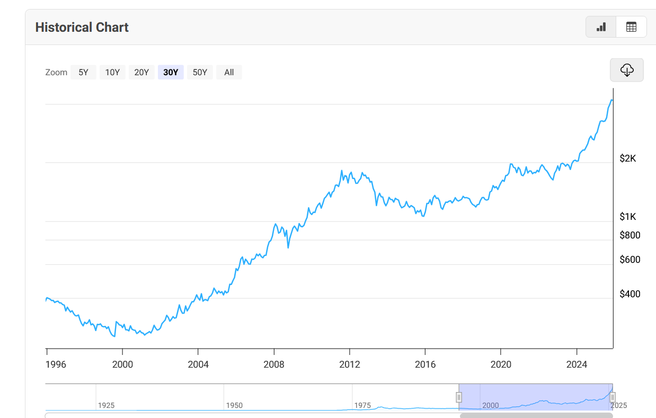Screen dimensions: 656x418
Task: Show All historical data
Action: 229,73
